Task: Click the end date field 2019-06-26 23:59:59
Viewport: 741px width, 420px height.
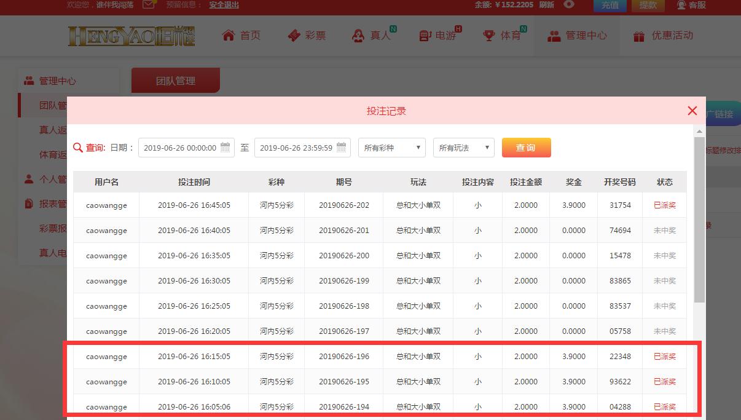Action: tap(302, 148)
